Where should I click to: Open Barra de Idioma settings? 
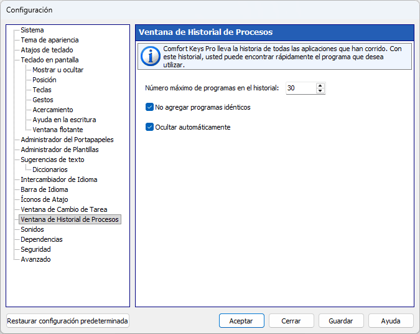click(x=44, y=189)
